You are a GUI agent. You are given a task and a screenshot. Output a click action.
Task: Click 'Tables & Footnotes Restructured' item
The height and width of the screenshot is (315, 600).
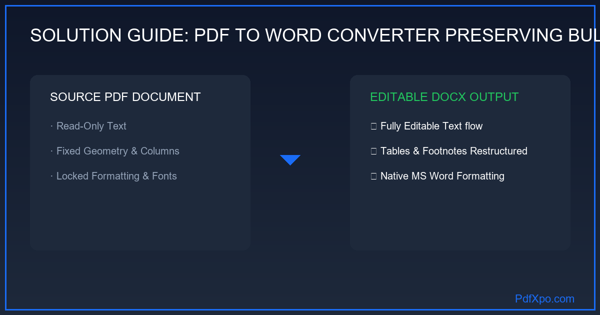(x=449, y=151)
